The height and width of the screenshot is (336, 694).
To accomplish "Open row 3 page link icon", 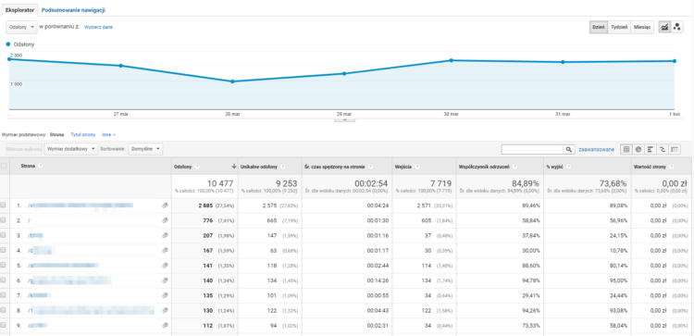I will click(x=165, y=235).
